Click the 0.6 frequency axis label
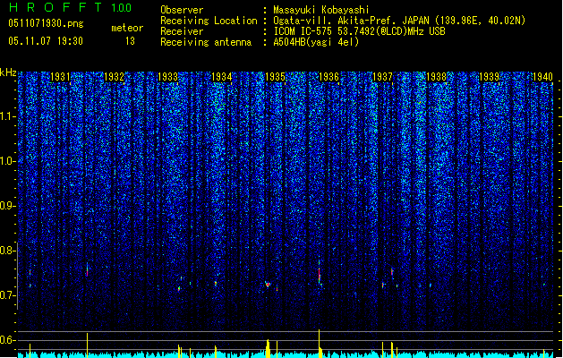The width and height of the screenshot is (563, 358). click(7, 340)
